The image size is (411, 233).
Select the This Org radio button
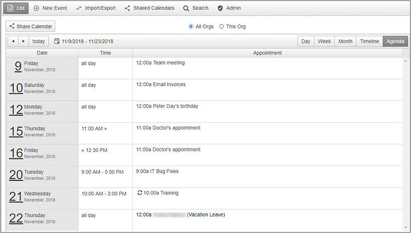click(x=221, y=26)
